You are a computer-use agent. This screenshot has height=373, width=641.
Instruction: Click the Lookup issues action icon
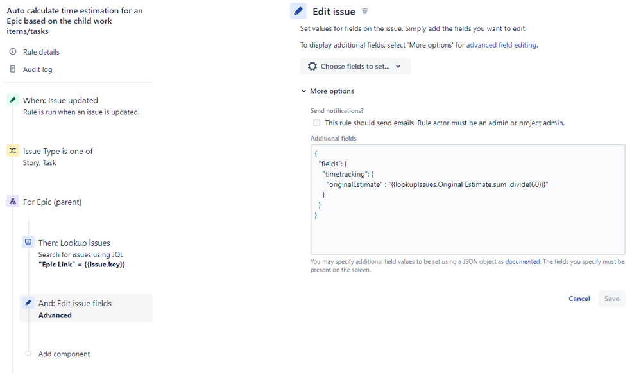(x=28, y=242)
